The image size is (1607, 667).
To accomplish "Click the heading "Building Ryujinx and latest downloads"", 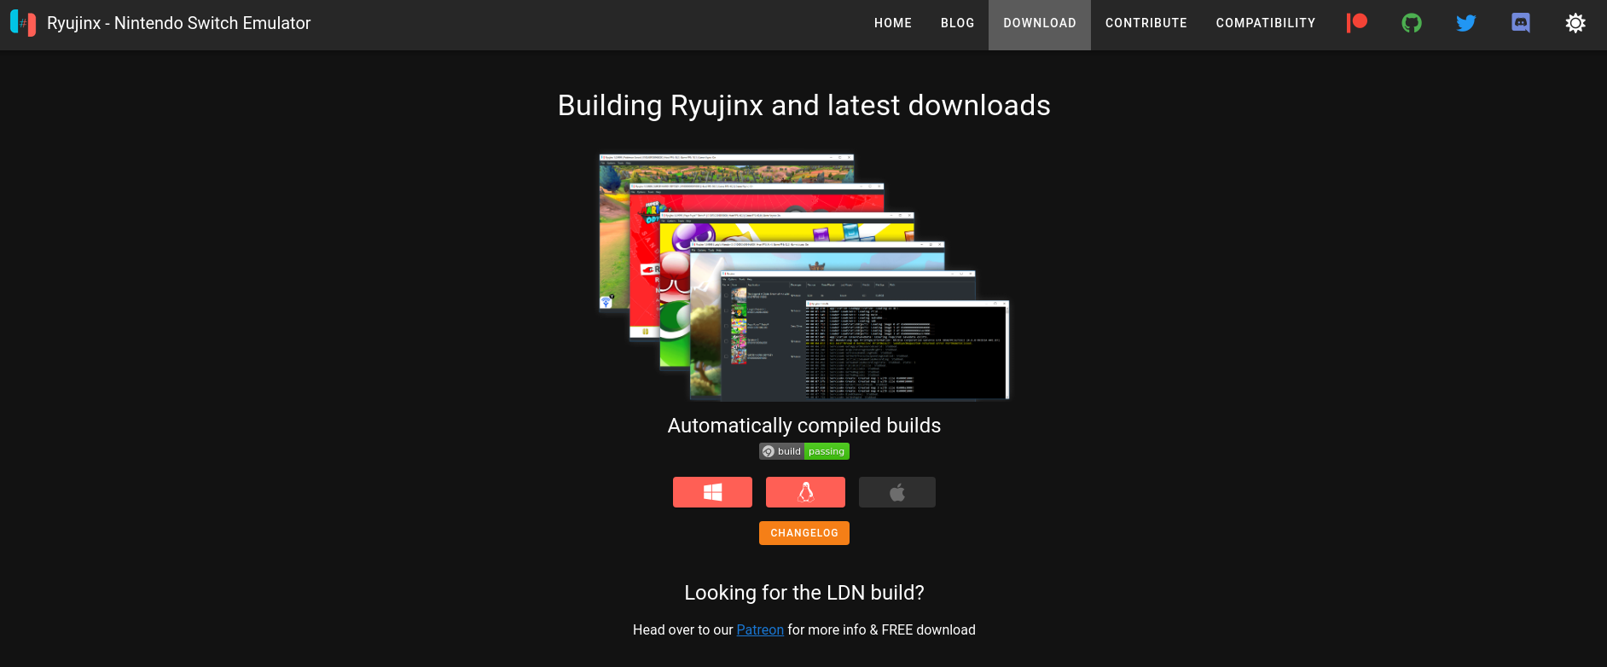I will point(803,105).
